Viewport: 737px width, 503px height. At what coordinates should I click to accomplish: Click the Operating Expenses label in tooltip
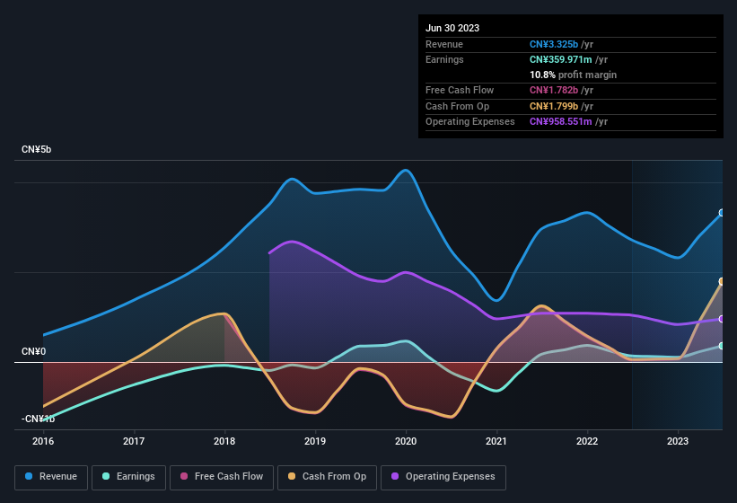click(470, 122)
